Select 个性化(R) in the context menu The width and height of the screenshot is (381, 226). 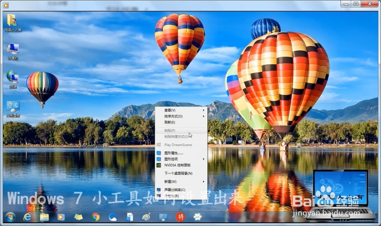pos(181,196)
